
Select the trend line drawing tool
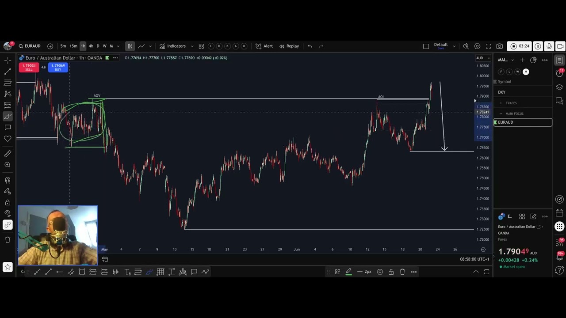pos(8,71)
